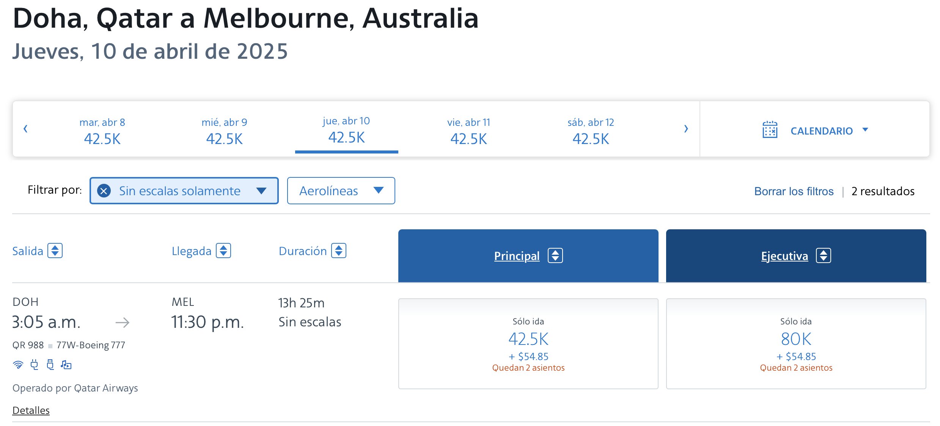
Task: Select the mar, abr 8 date tab
Action: click(x=102, y=130)
